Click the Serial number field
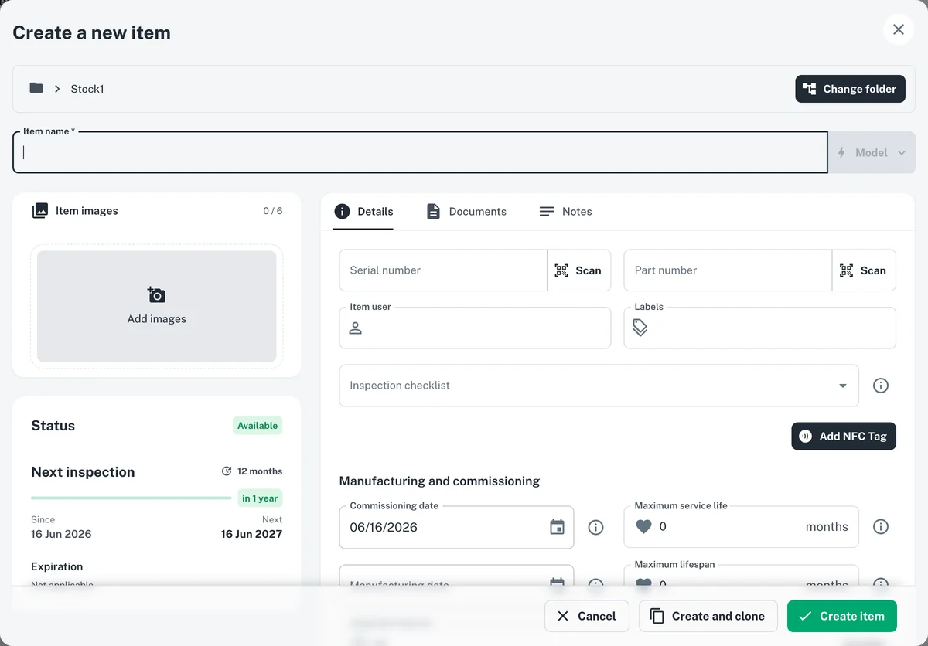 [x=443, y=270]
